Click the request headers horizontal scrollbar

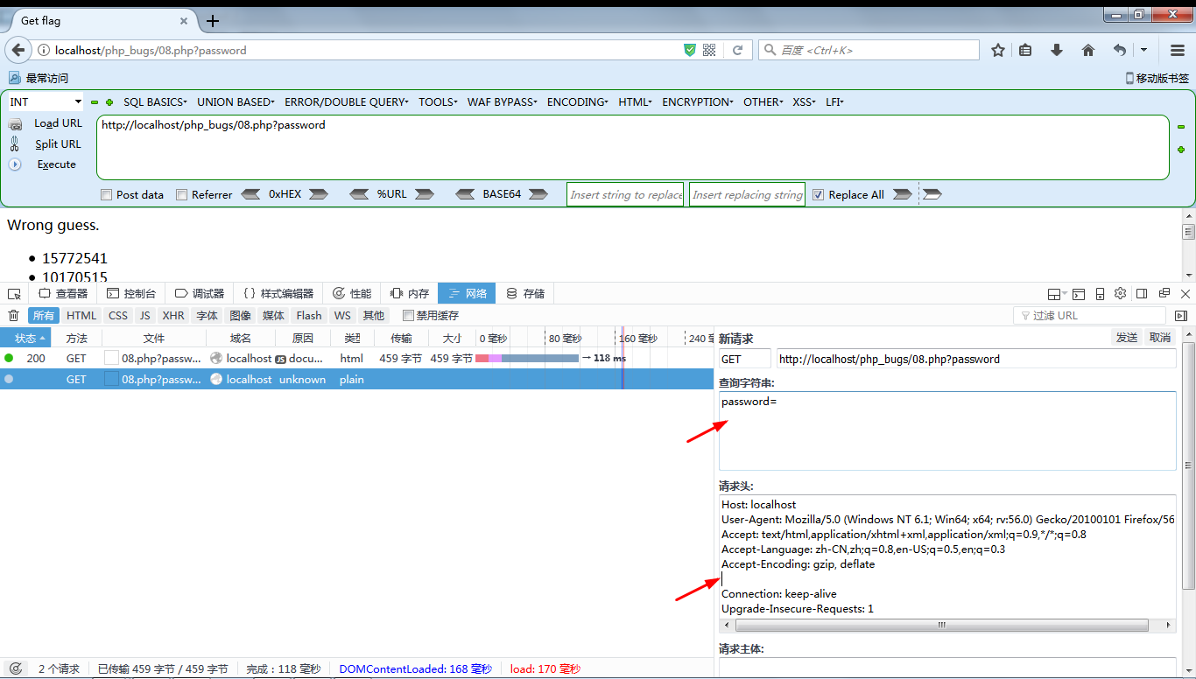tap(942, 626)
